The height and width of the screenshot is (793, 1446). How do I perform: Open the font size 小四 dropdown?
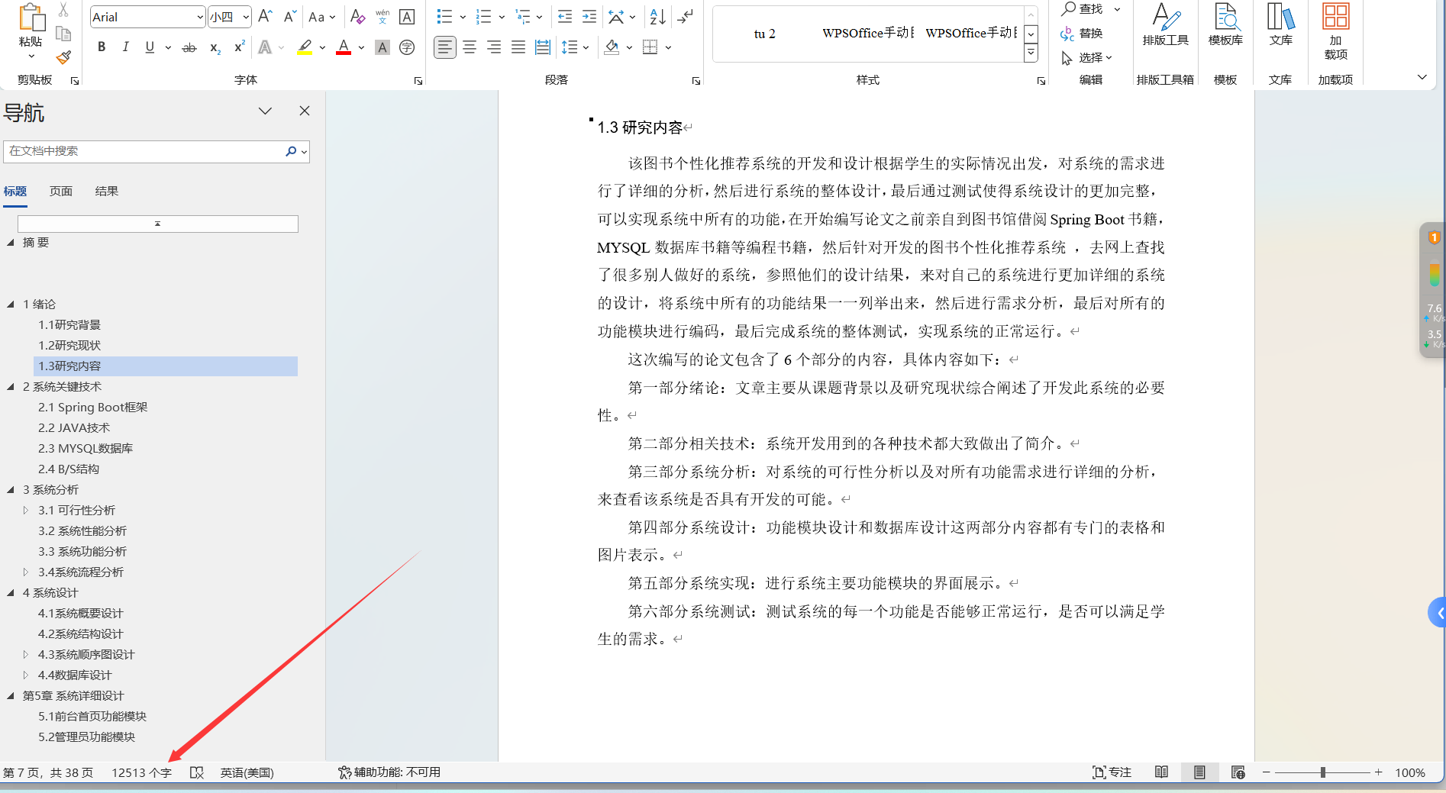click(246, 17)
